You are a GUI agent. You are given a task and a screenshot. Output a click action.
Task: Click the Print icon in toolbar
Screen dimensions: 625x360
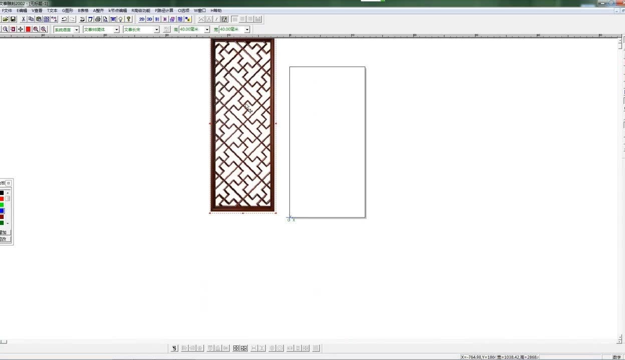(98, 19)
